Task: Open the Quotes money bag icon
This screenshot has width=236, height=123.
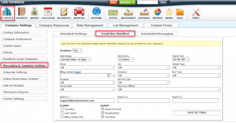Action: [x=34, y=12]
